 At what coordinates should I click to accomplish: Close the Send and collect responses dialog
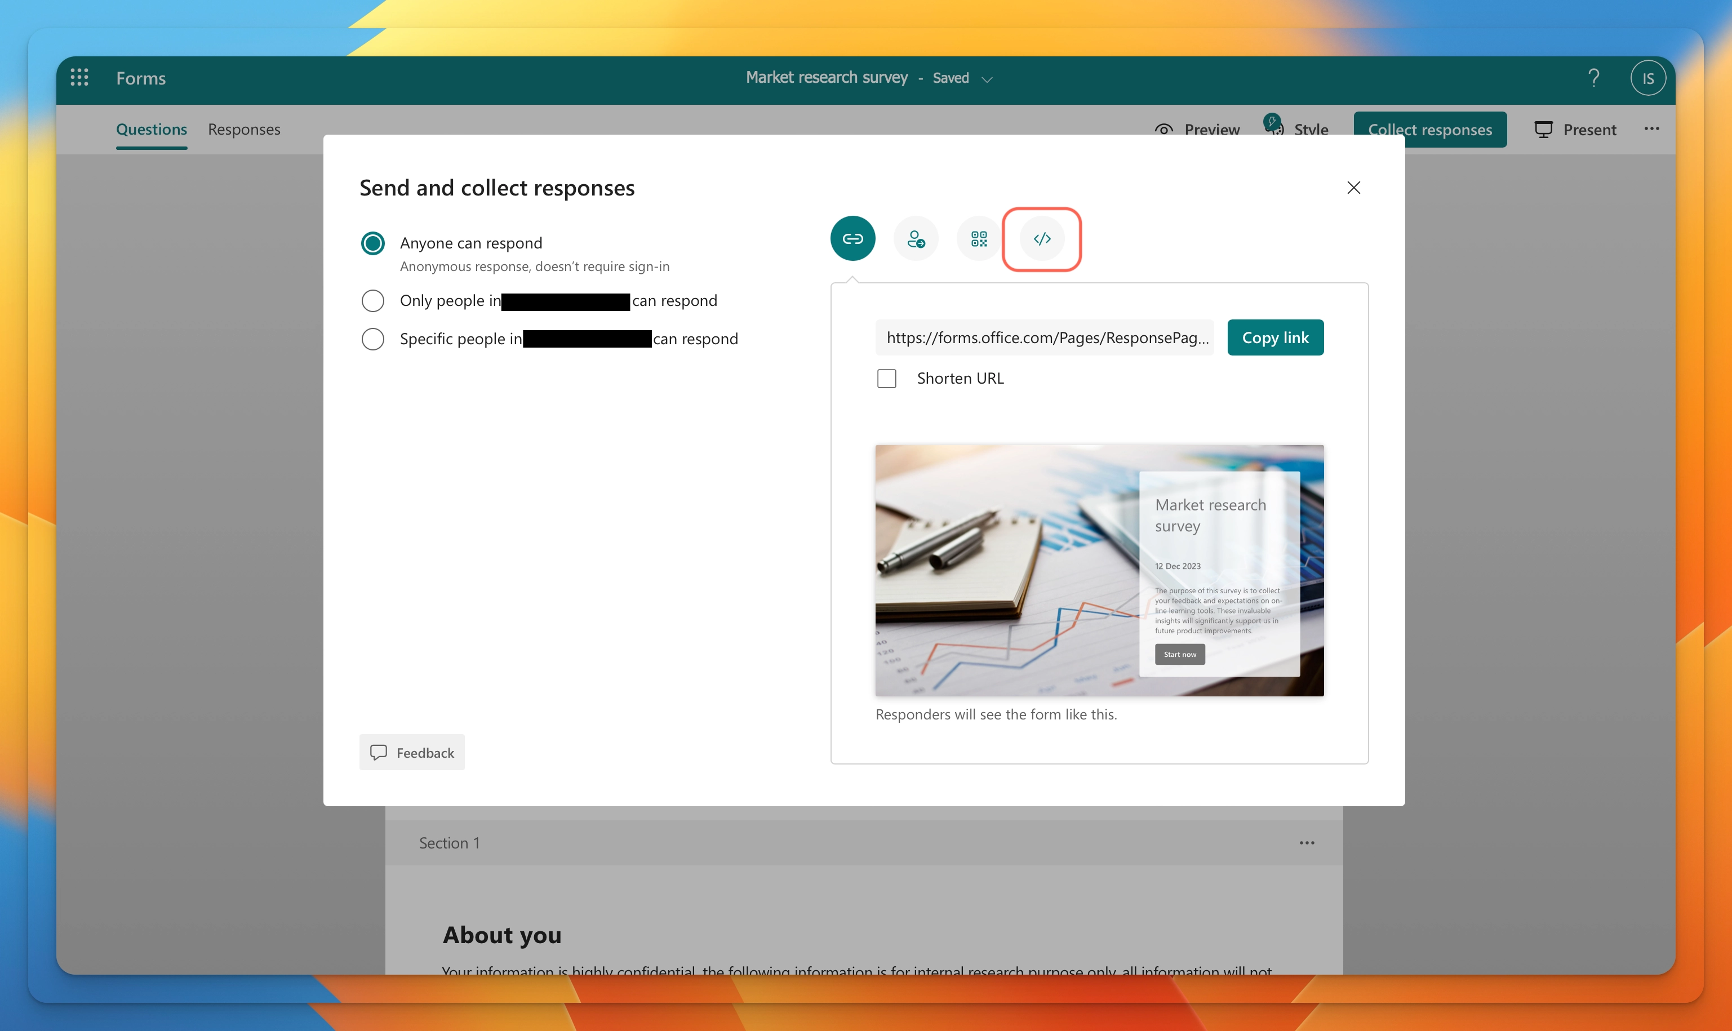(x=1353, y=186)
